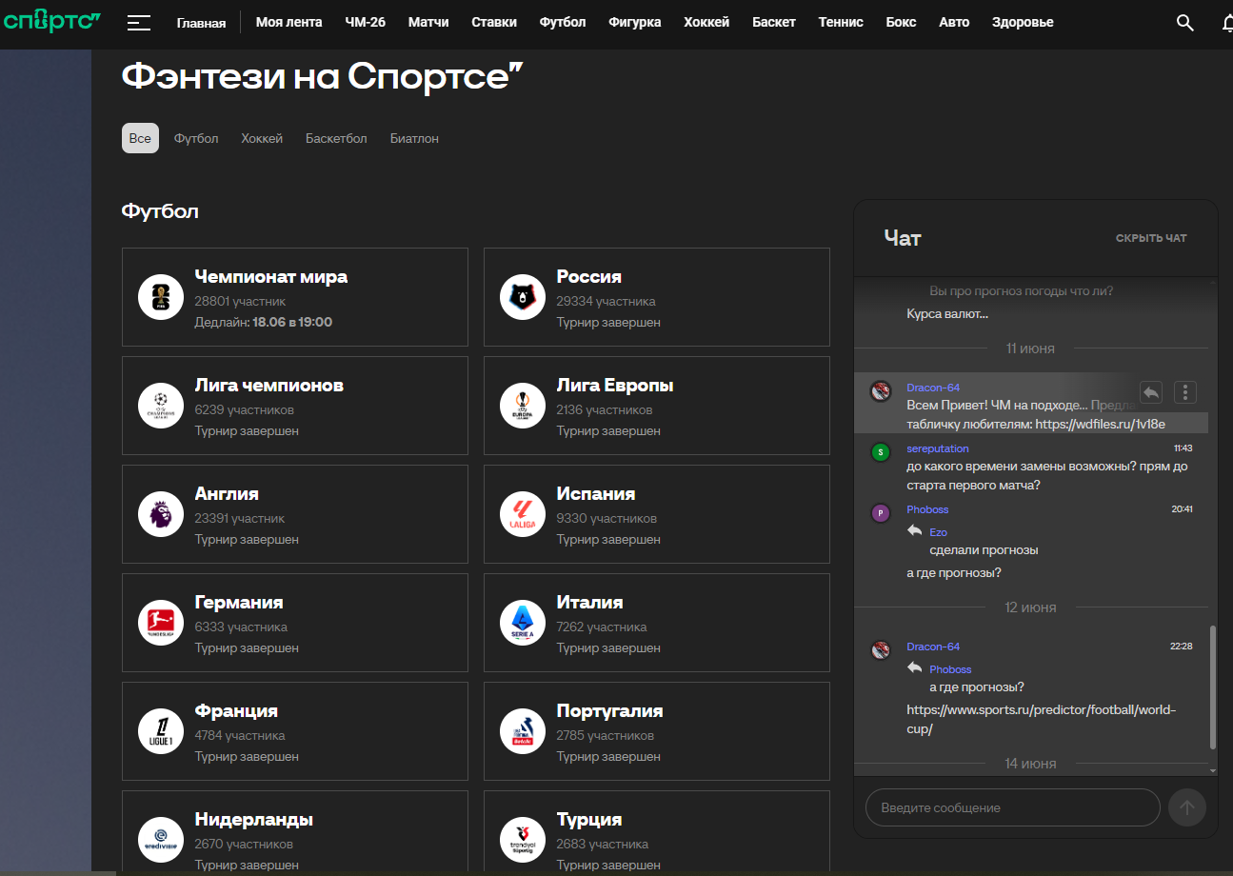The height and width of the screenshot is (876, 1233).
Task: Click the chat's vertical scrollbar thumb
Action: pyautogui.click(x=1212, y=687)
